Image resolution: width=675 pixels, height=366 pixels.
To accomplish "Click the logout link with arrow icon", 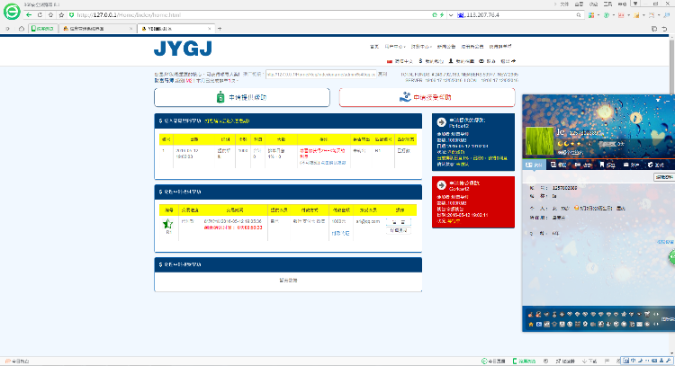I will (x=508, y=61).
